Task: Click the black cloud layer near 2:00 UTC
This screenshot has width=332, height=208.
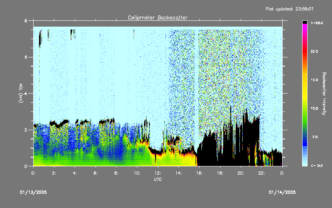Action: point(59,123)
